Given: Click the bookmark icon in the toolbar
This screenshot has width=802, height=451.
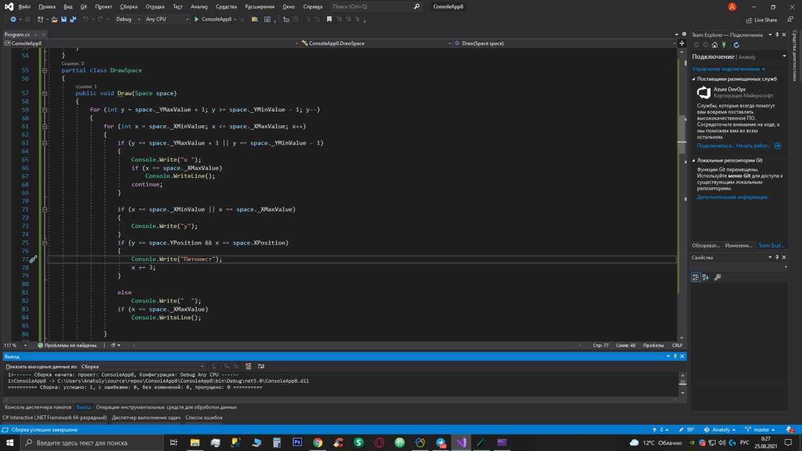Looking at the screenshot, I should click(329, 19).
